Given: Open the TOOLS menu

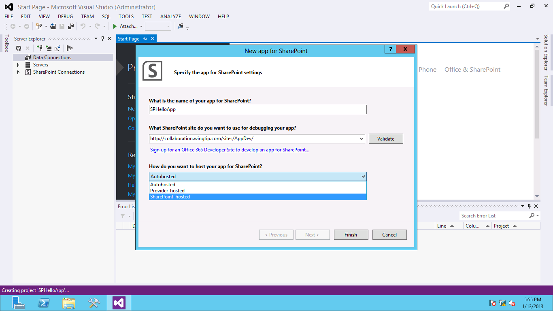Looking at the screenshot, I should coord(126,17).
